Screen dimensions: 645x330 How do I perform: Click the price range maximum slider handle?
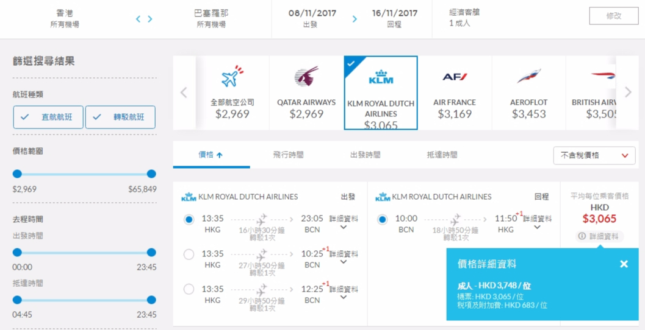151,174
